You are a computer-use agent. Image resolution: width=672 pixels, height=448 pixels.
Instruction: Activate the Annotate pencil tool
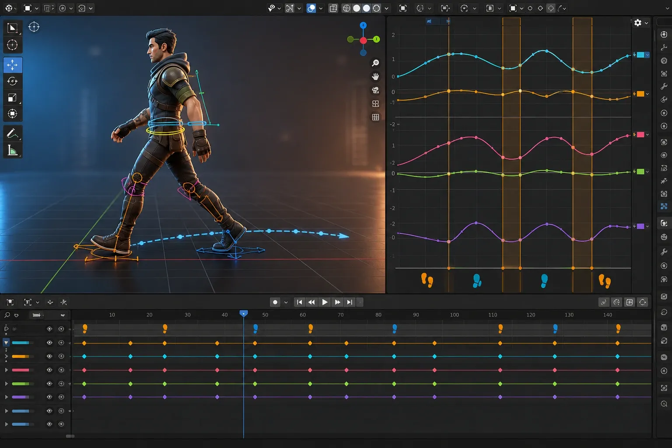pos(12,133)
